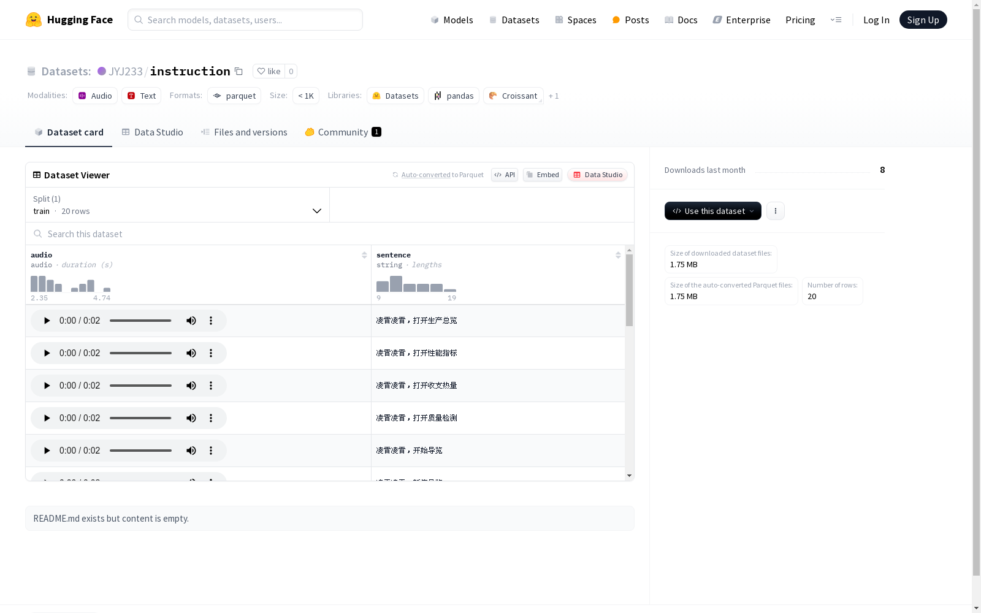Go to Models in top navigation
Screen dimensions: 981x613
coord(452,20)
